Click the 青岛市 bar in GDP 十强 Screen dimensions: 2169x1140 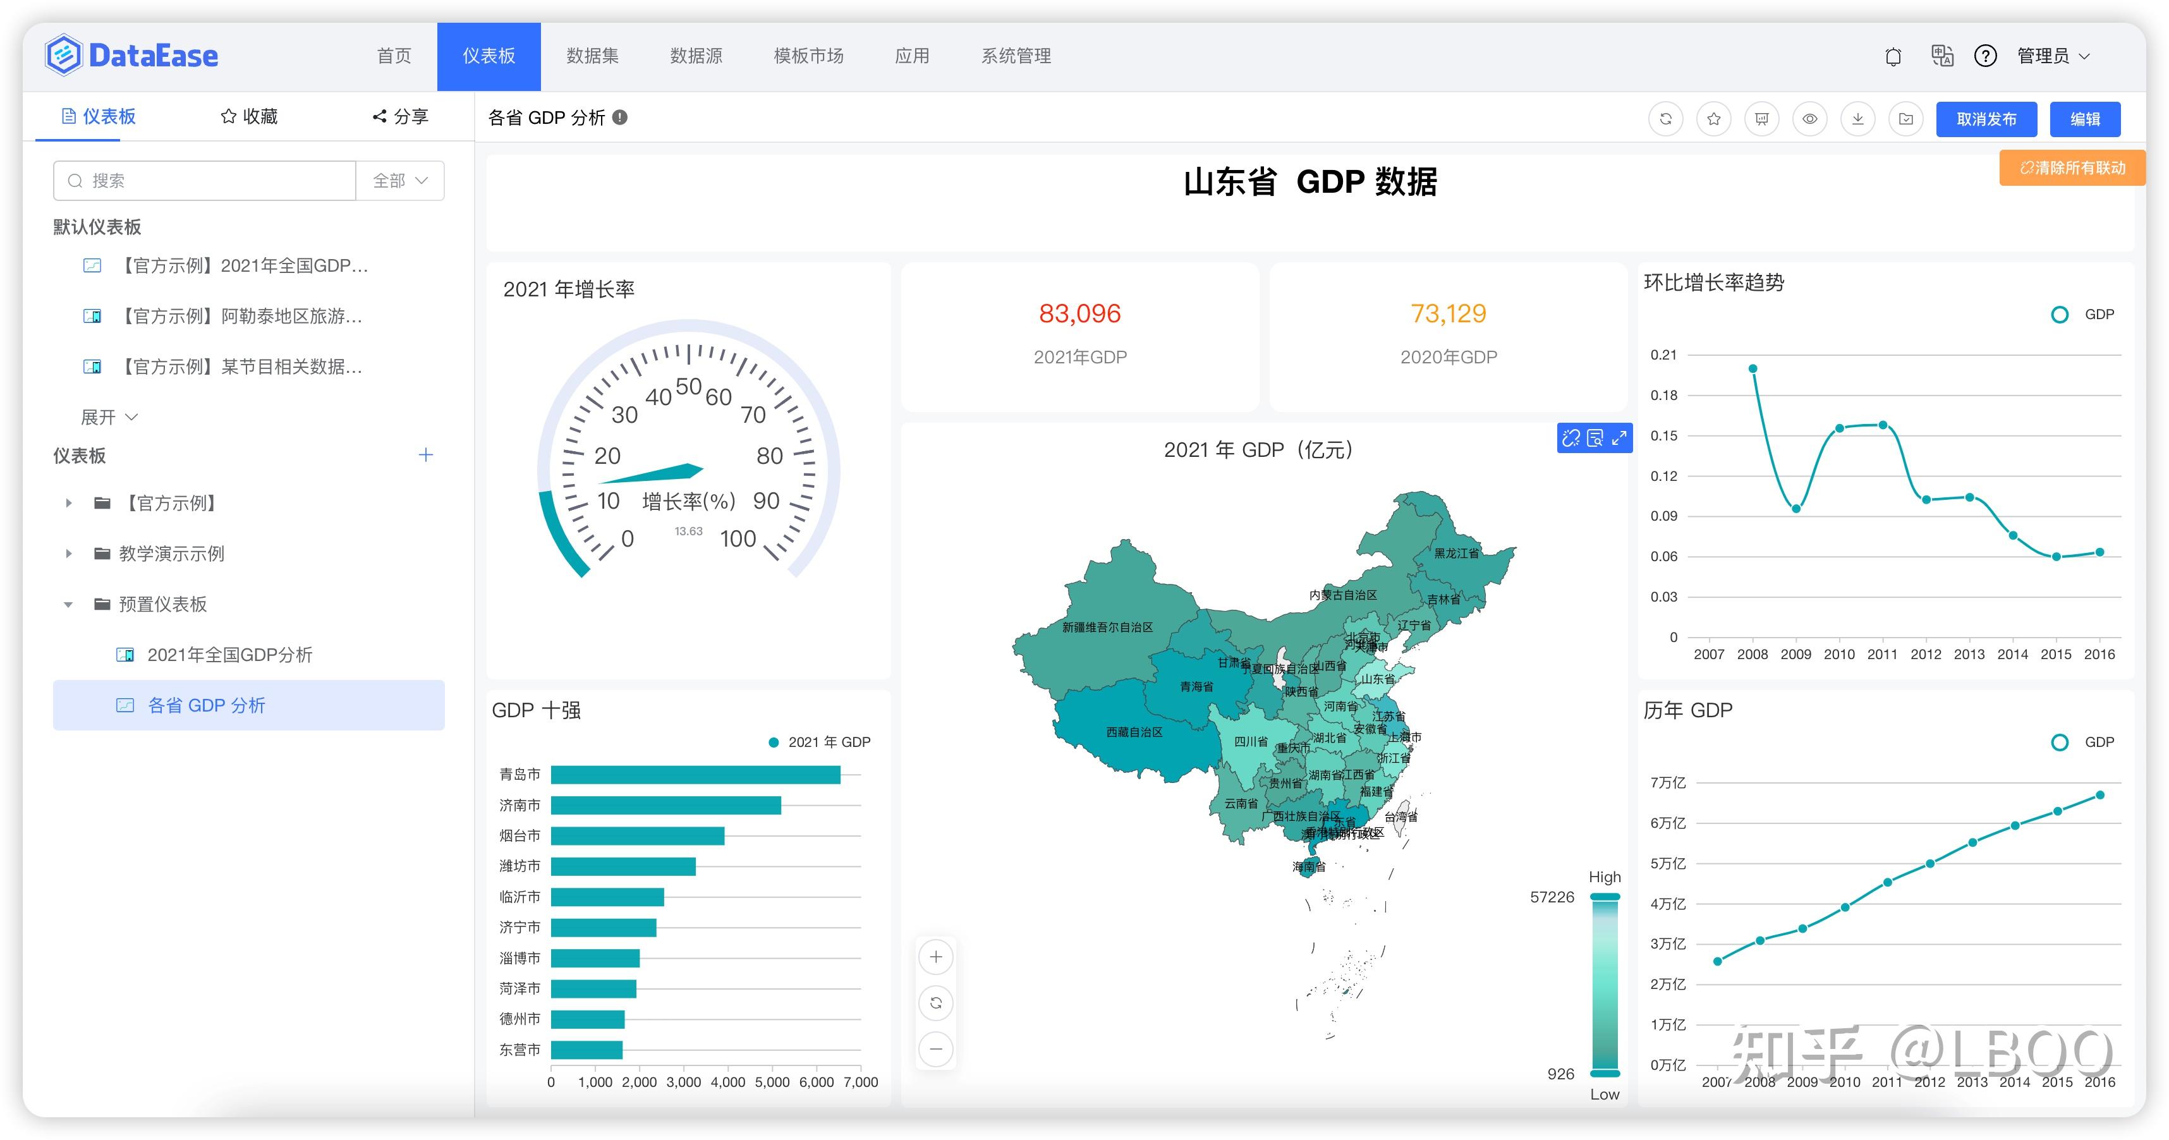click(695, 775)
